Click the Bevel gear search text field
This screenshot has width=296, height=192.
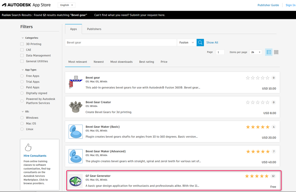(121, 43)
